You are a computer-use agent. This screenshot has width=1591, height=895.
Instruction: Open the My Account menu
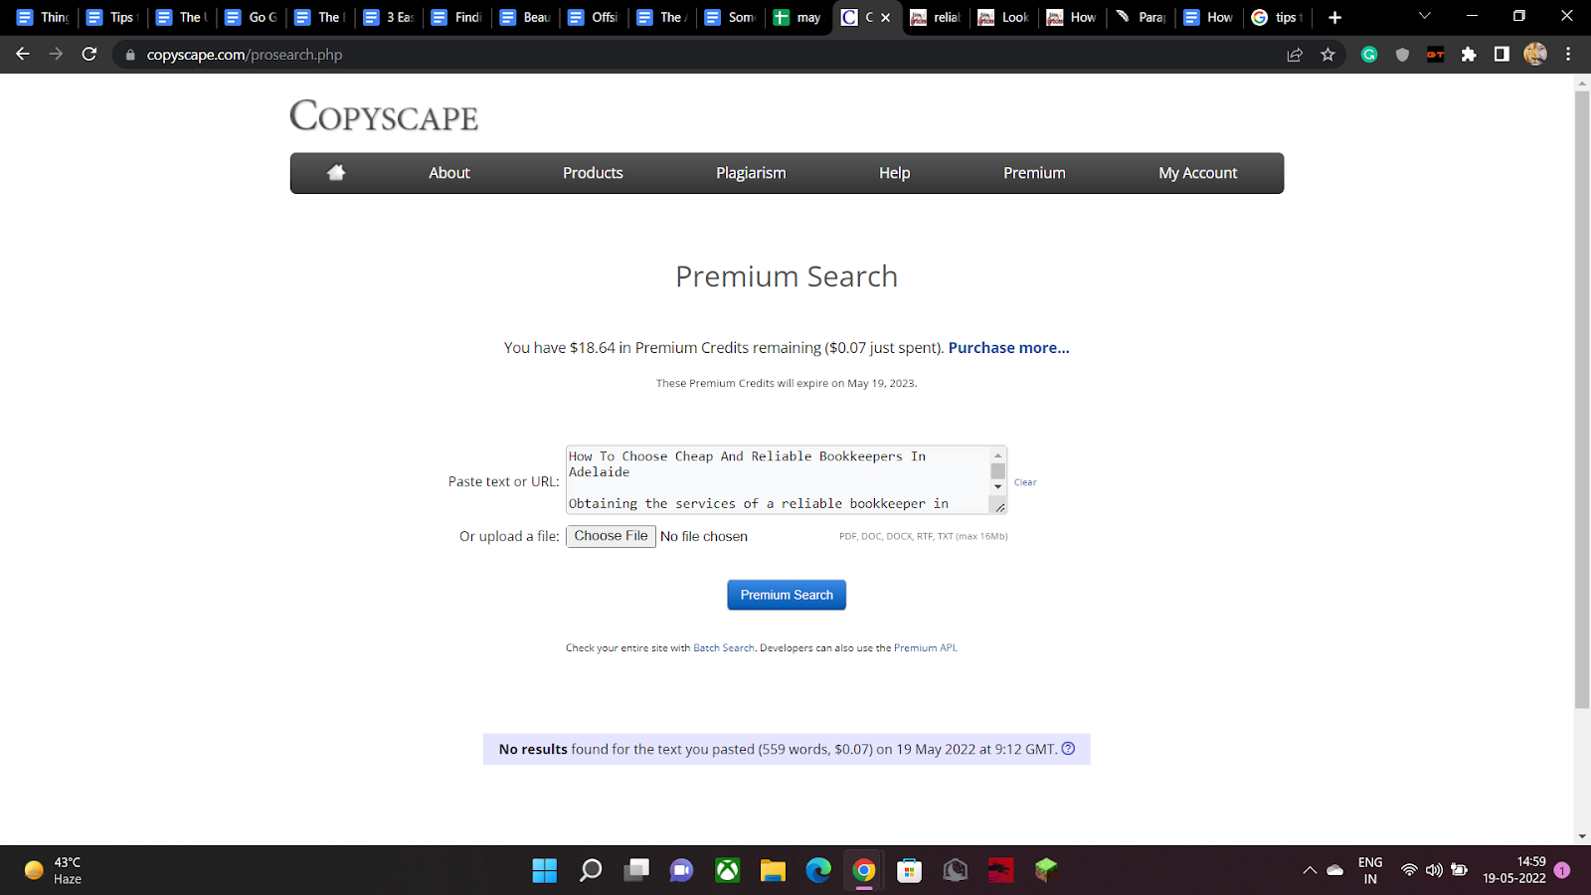(1198, 173)
